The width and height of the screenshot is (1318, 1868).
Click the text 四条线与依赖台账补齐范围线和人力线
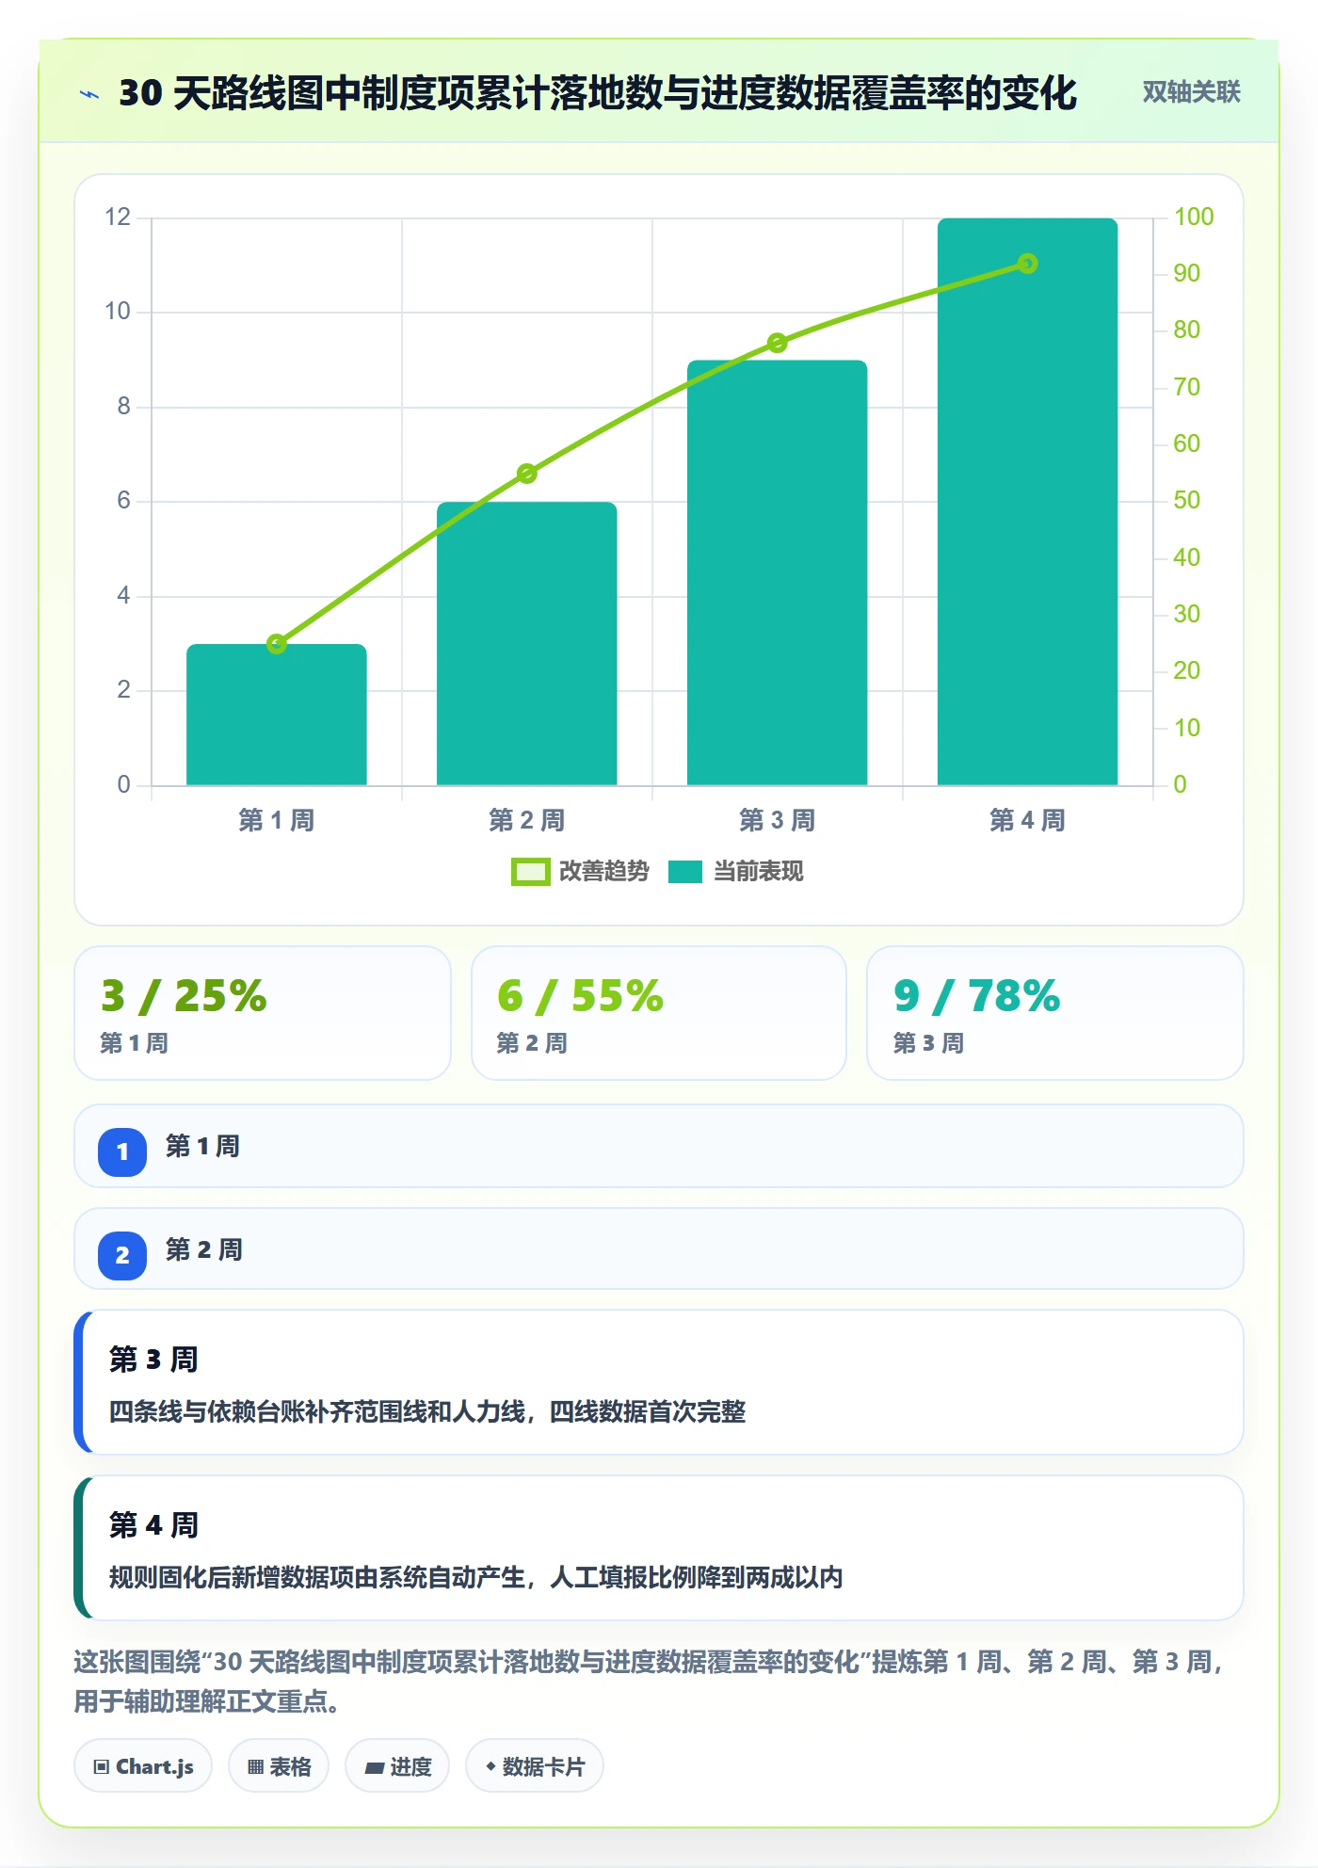tap(317, 1411)
